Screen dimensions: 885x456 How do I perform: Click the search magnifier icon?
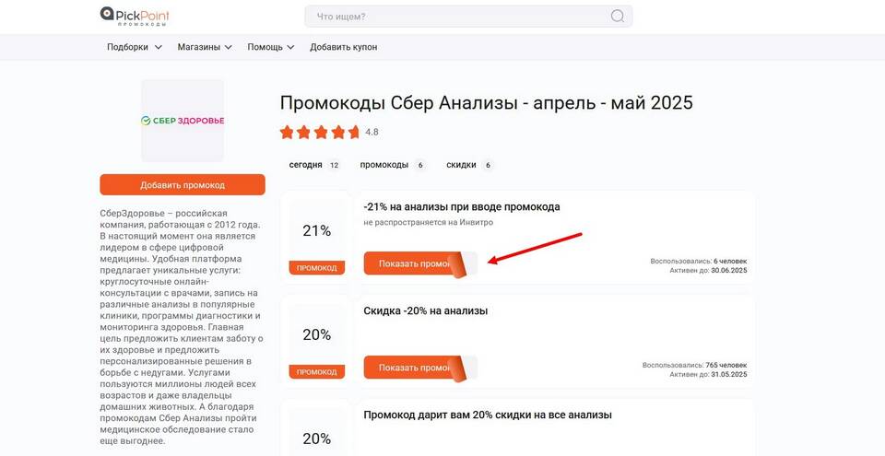618,17
